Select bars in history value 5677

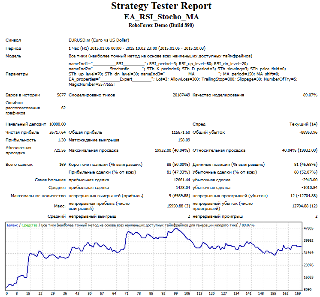click(61, 95)
